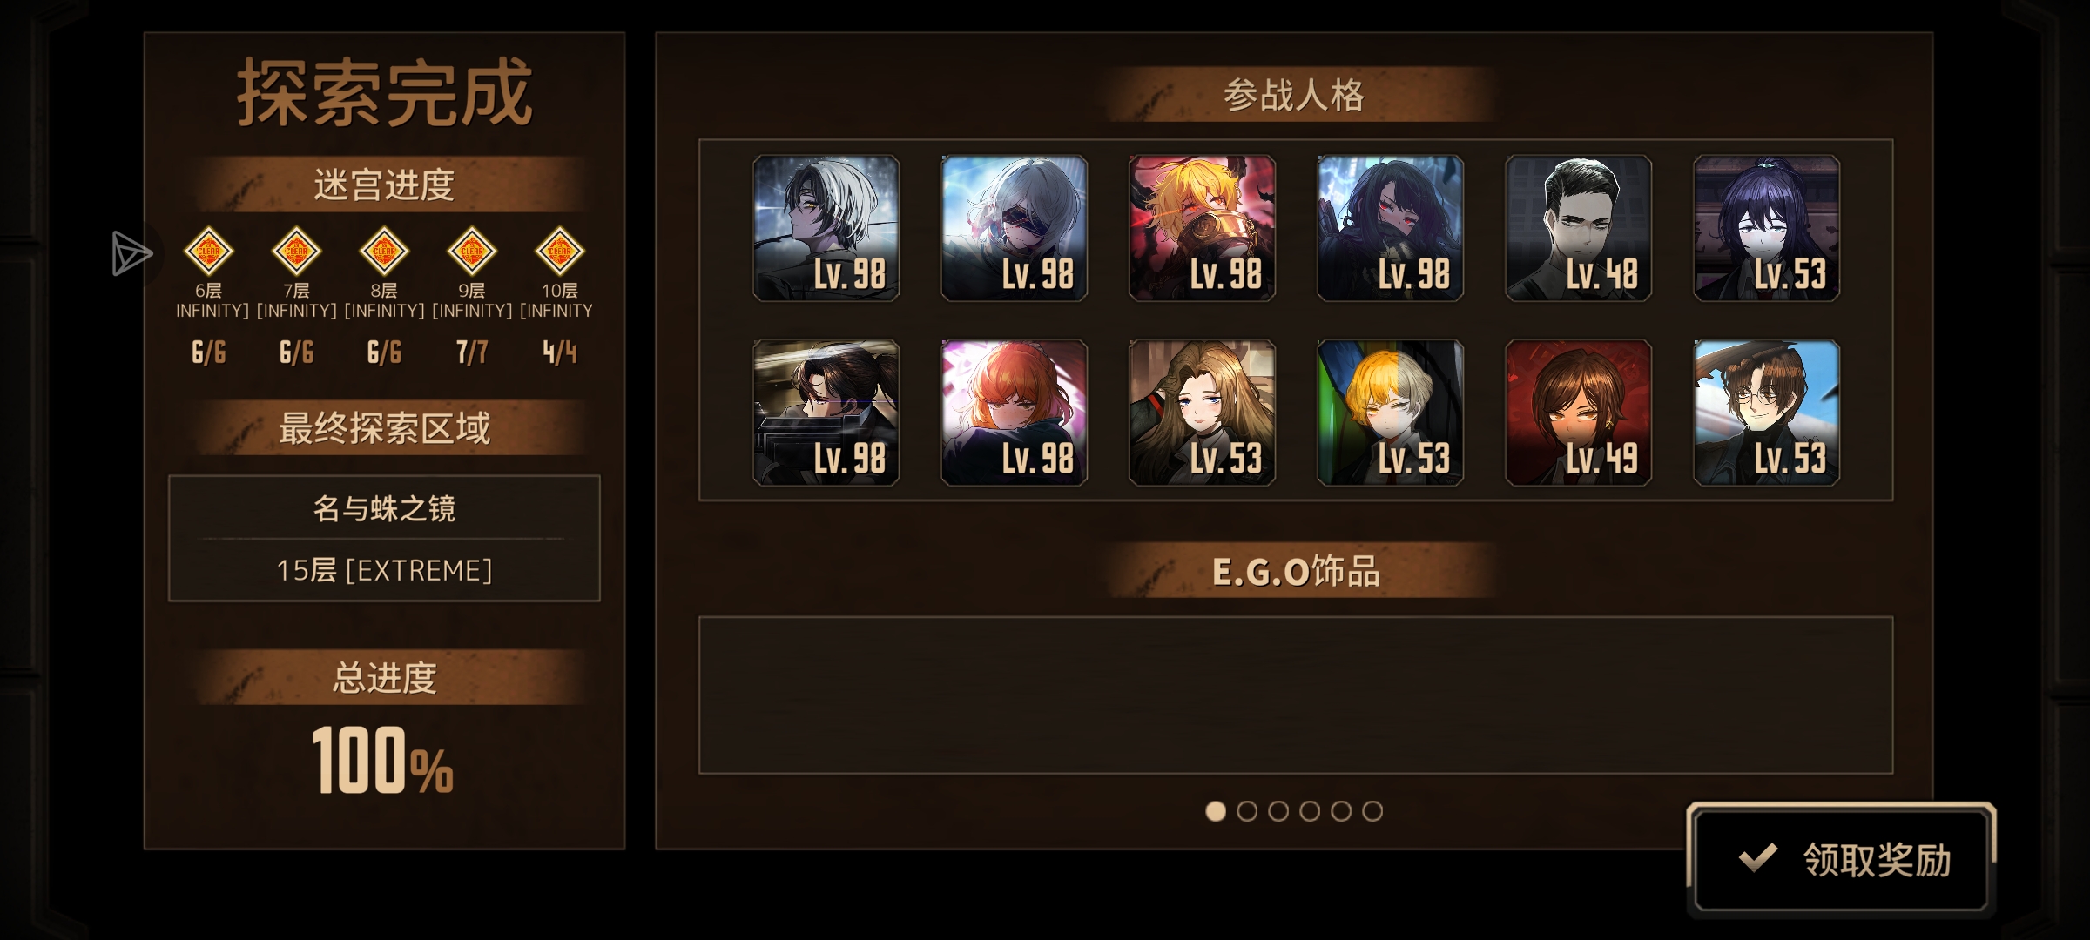Open the Lv. 49 brown-haired character portrait
Viewport: 2090px width, 940px height.
[x=1578, y=413]
